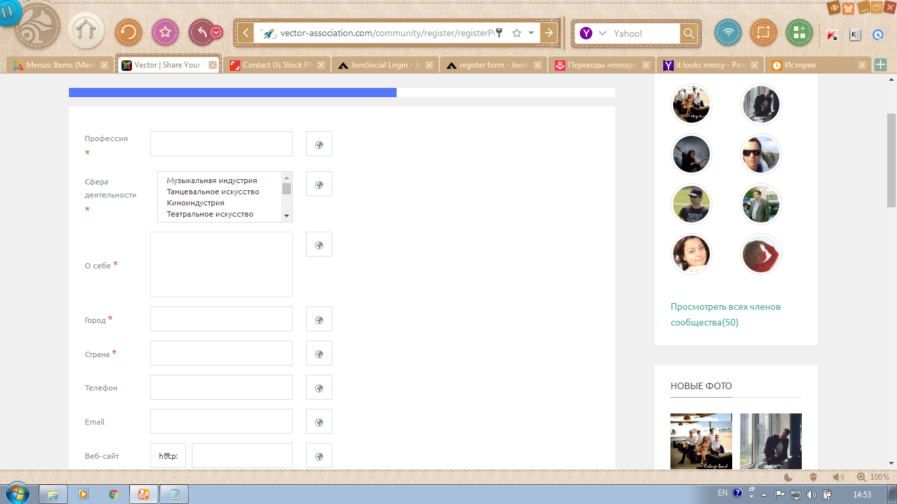Open the Wi-Fi sharing icon
The image size is (897, 504).
[x=728, y=32]
